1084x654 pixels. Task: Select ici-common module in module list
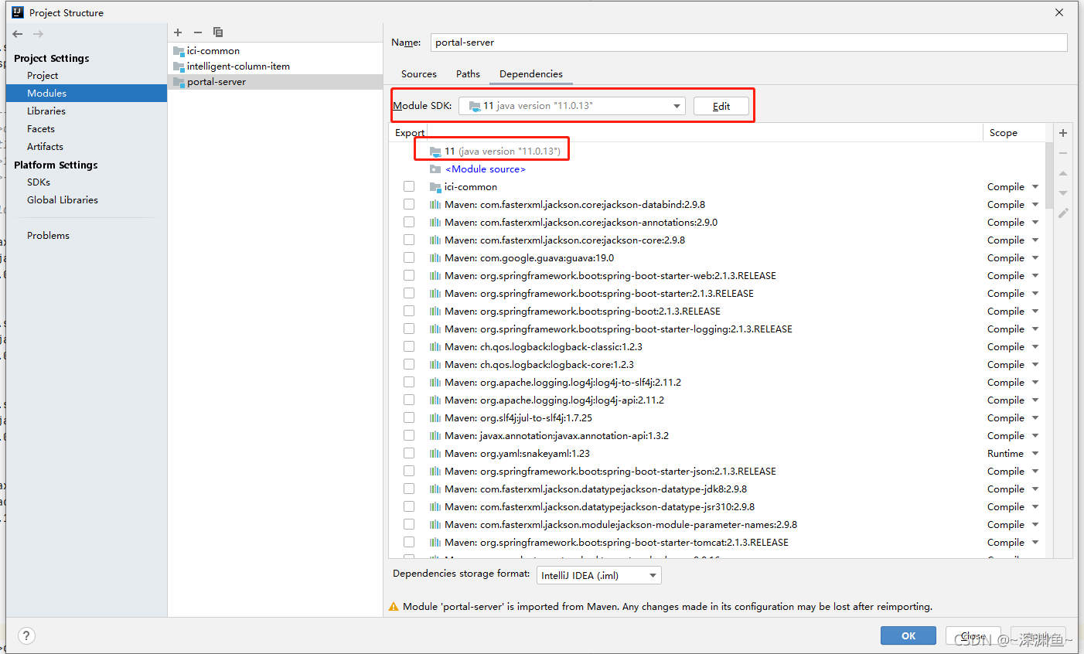tap(275, 51)
